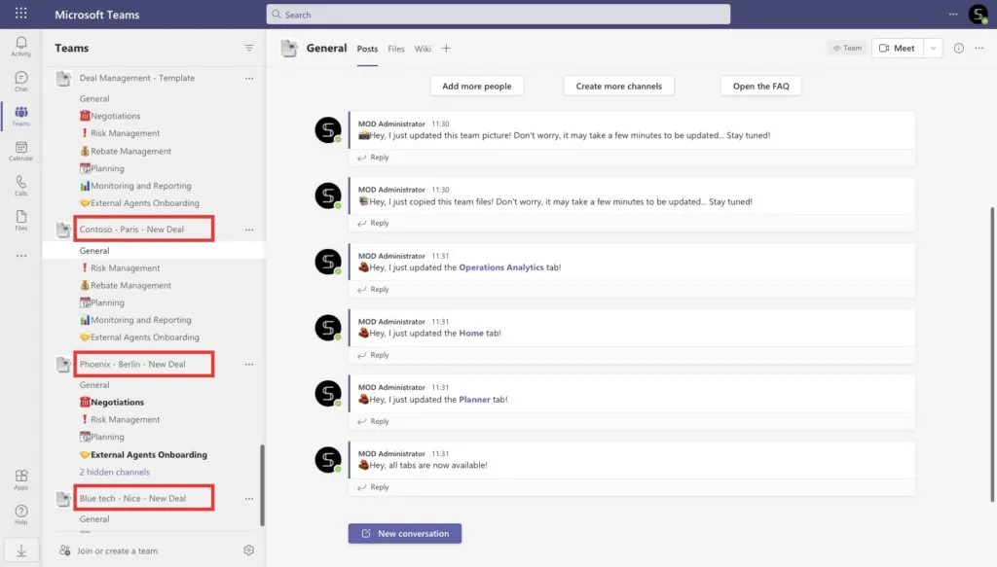This screenshot has width=997, height=567.
Task: Click the posts area scrollbar
Action: [992, 354]
